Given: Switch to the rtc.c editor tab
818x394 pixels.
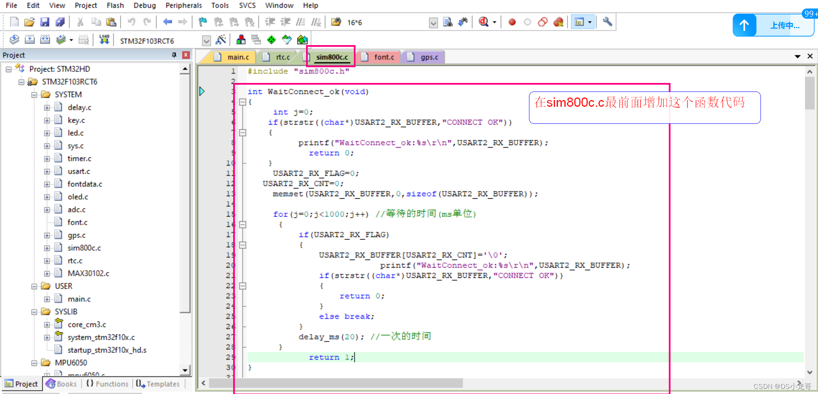Looking at the screenshot, I should [x=277, y=57].
